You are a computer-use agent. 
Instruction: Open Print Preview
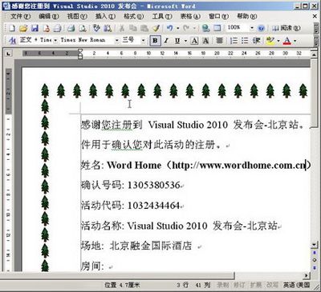pyautogui.click(x=83, y=28)
